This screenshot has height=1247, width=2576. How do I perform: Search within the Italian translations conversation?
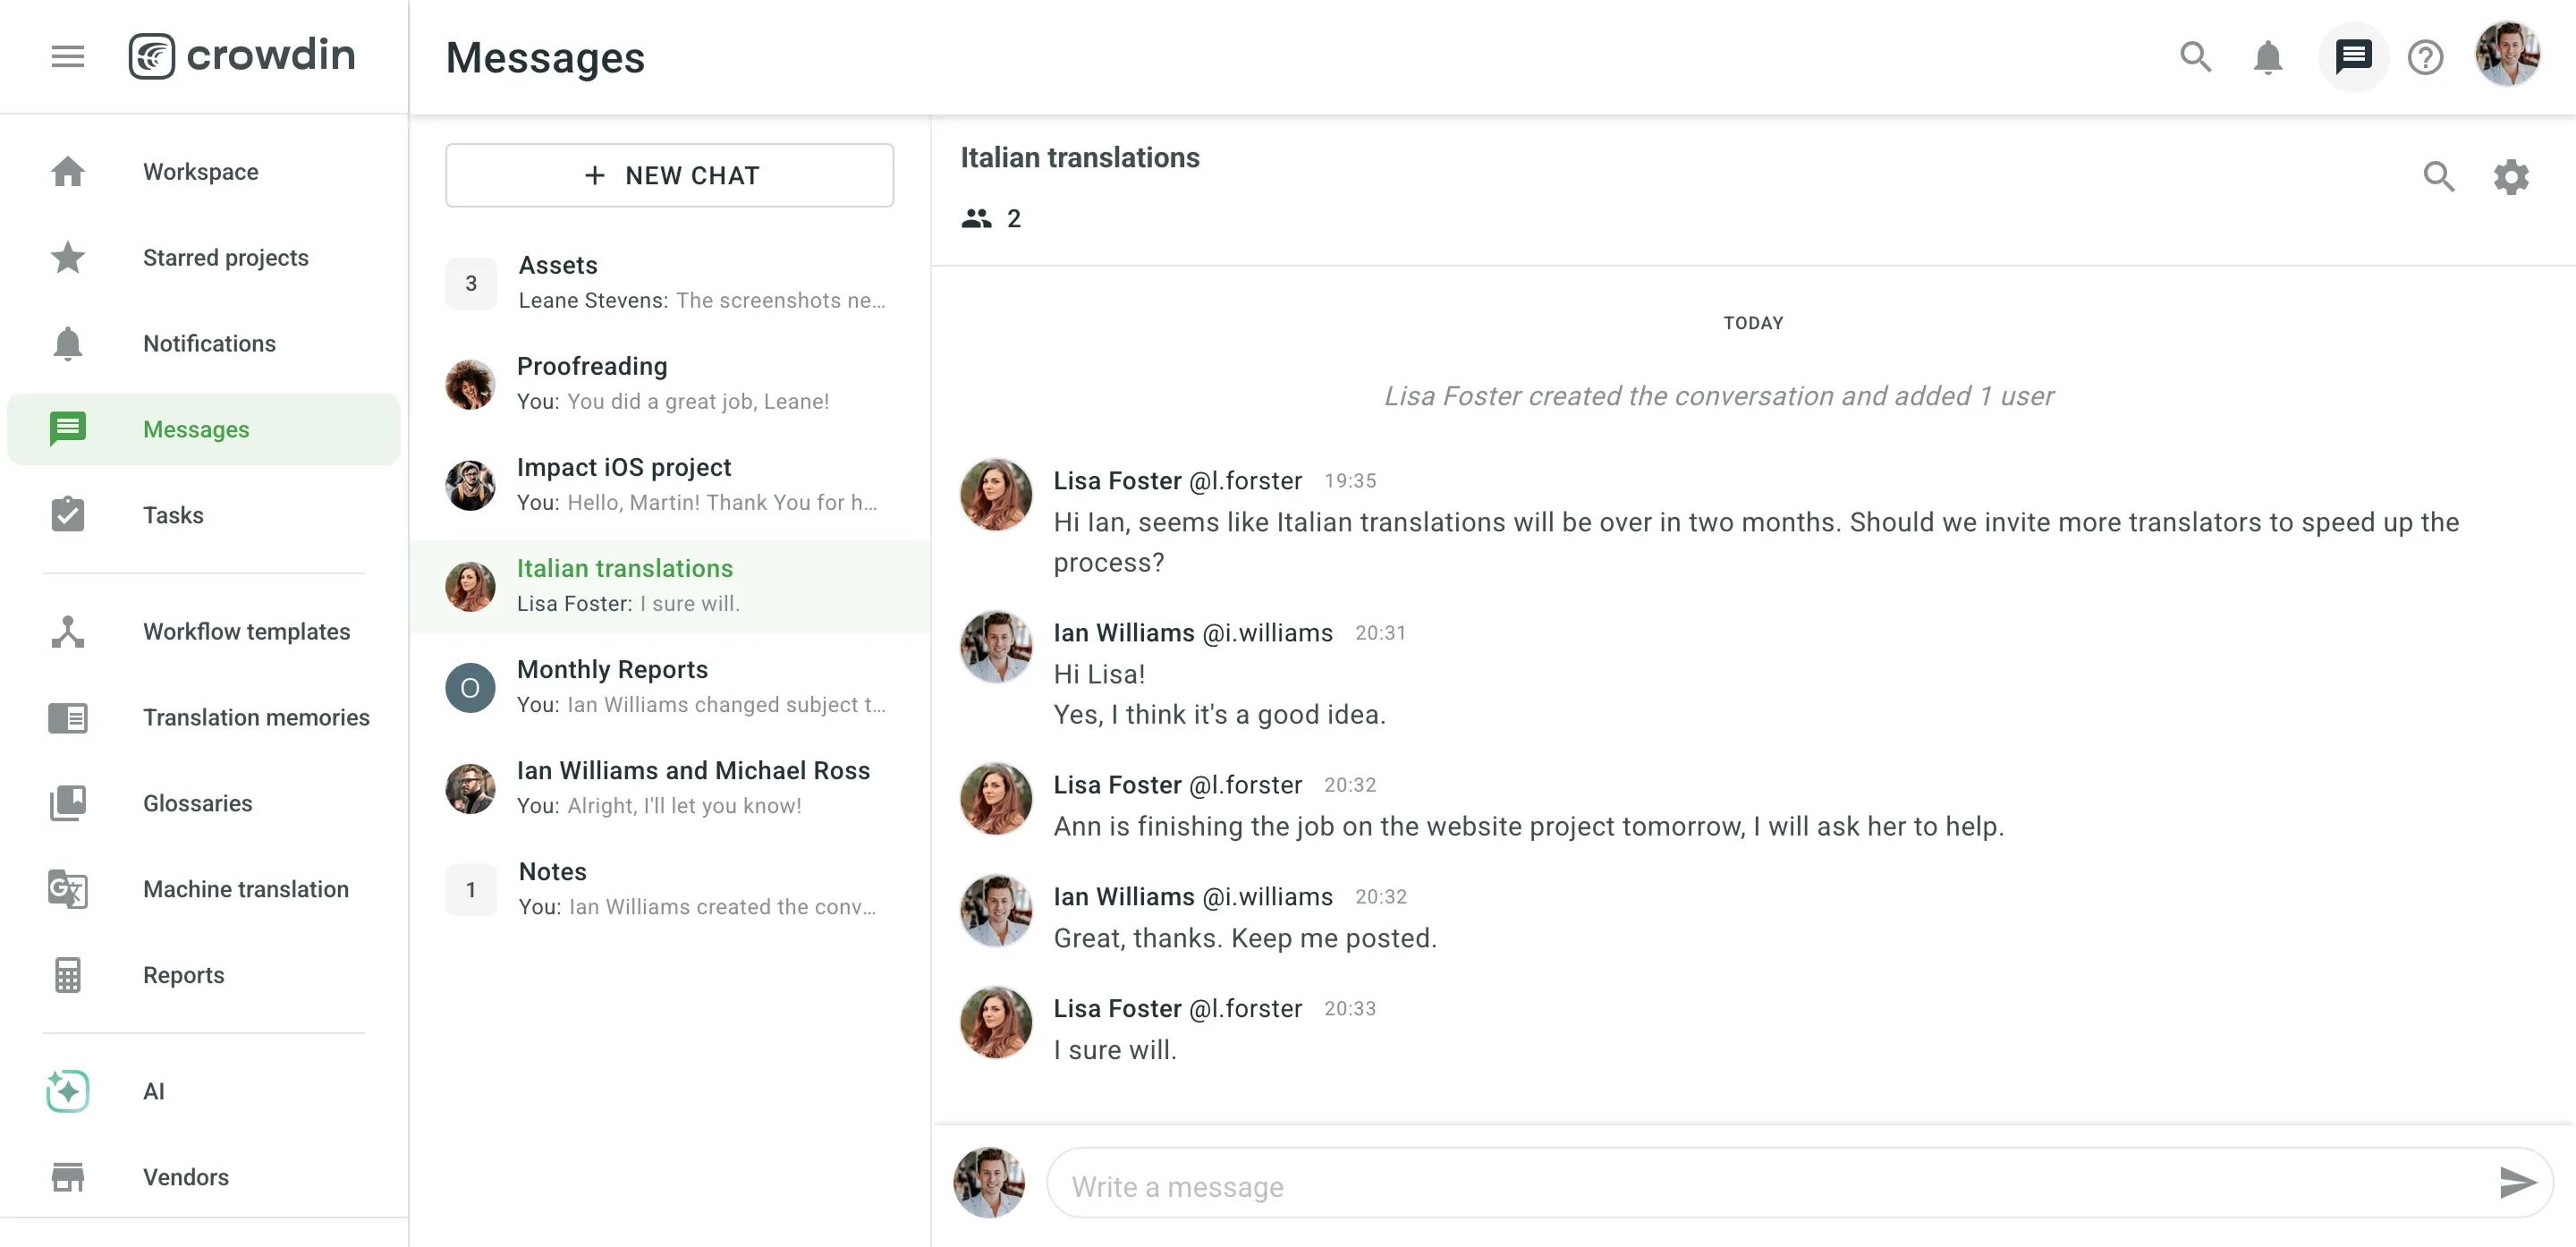pyautogui.click(x=2438, y=177)
